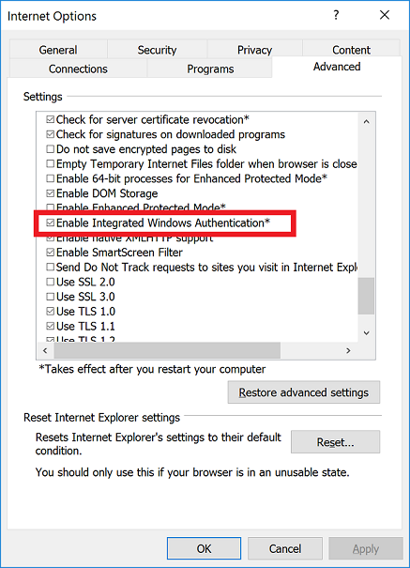Go to the Connections tab
The image size is (410, 568).
pyautogui.click(x=78, y=69)
